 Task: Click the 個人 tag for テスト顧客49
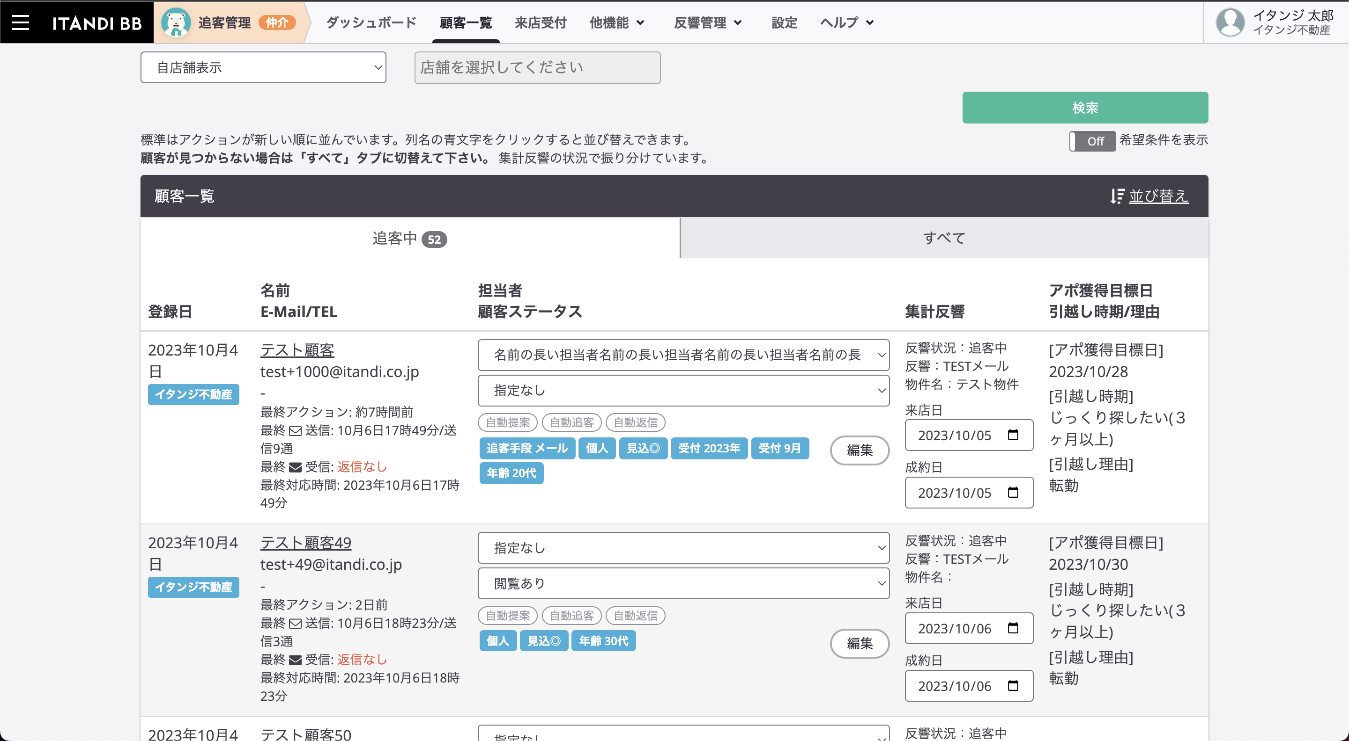(x=497, y=640)
